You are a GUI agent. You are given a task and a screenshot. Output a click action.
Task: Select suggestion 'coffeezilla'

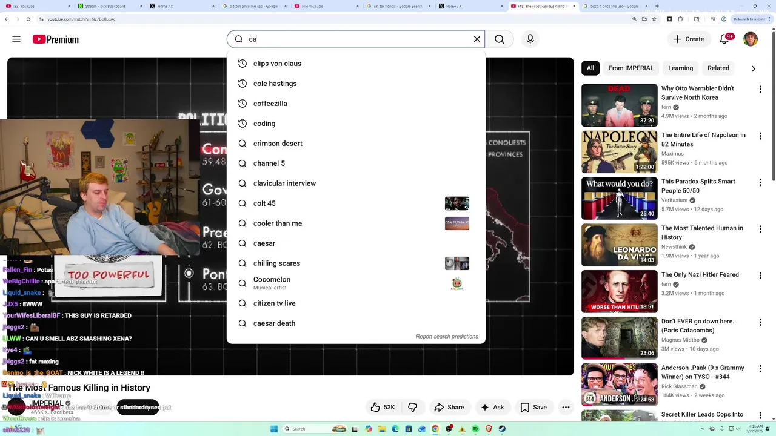click(x=356, y=104)
